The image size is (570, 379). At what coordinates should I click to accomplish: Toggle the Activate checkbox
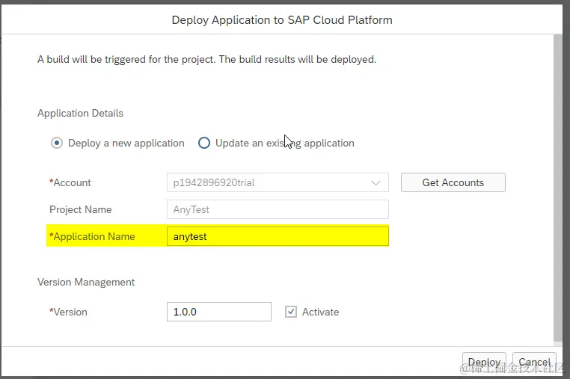[x=291, y=312]
